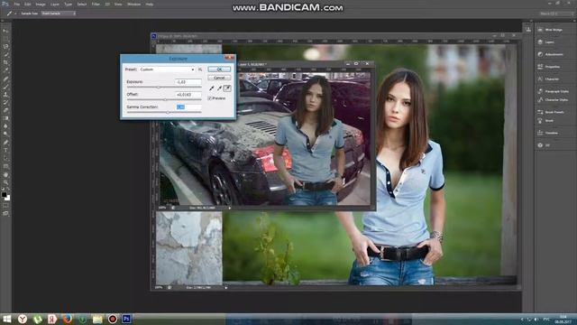Pick the set black point eyedropper
577x325 pixels.
tap(212, 88)
